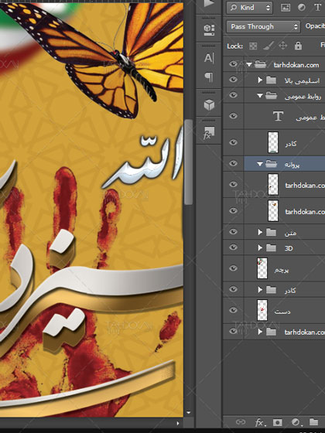The width and height of the screenshot is (325, 433).
Task: Click the Opacity label in Layers panel
Action: 315,26
